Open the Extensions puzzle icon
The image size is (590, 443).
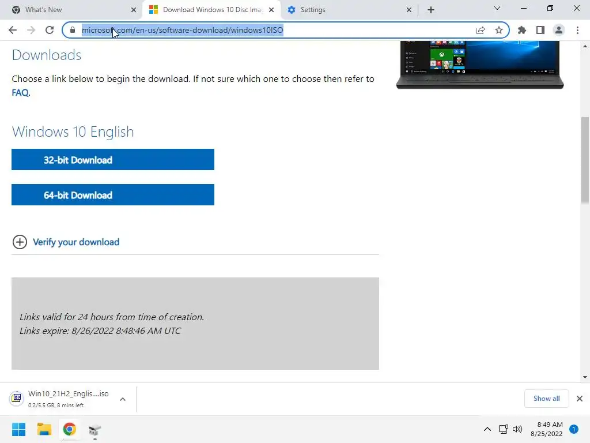pyautogui.click(x=522, y=30)
